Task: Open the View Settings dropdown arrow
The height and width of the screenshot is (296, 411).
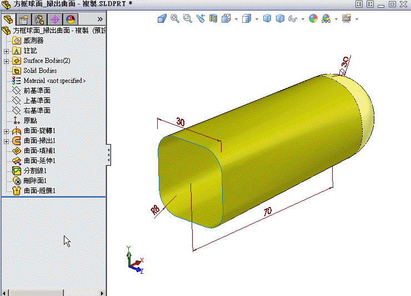Action: 357,19
